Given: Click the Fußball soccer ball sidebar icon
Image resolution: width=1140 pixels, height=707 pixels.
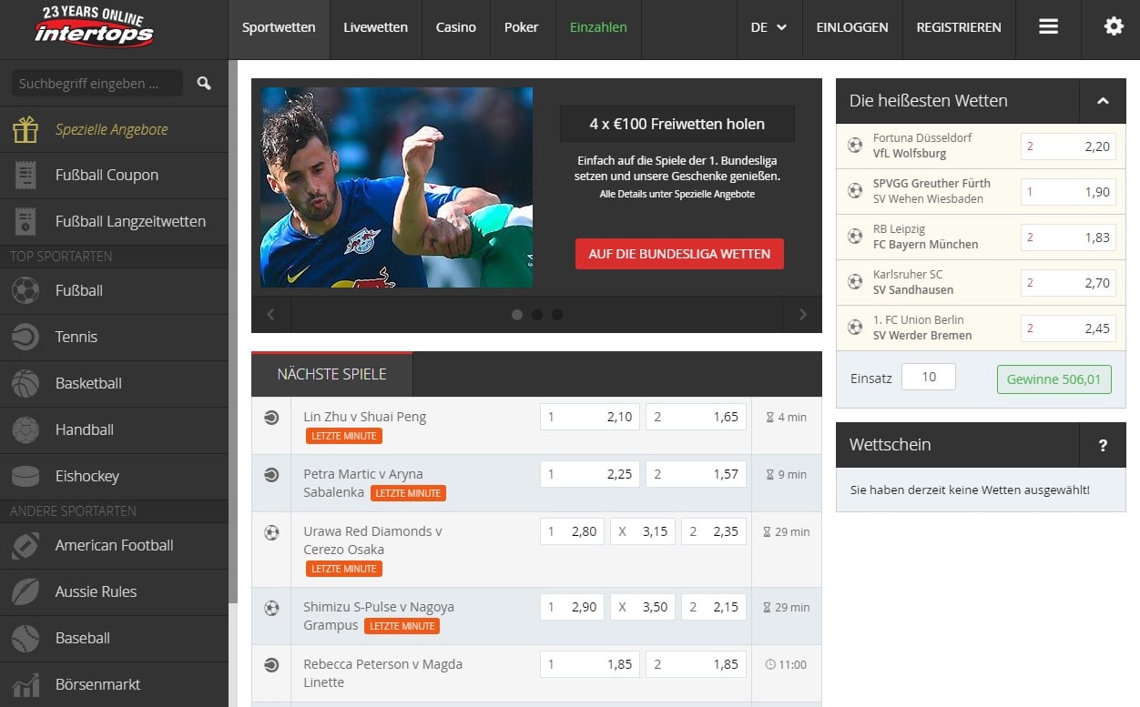Looking at the screenshot, I should click(25, 291).
